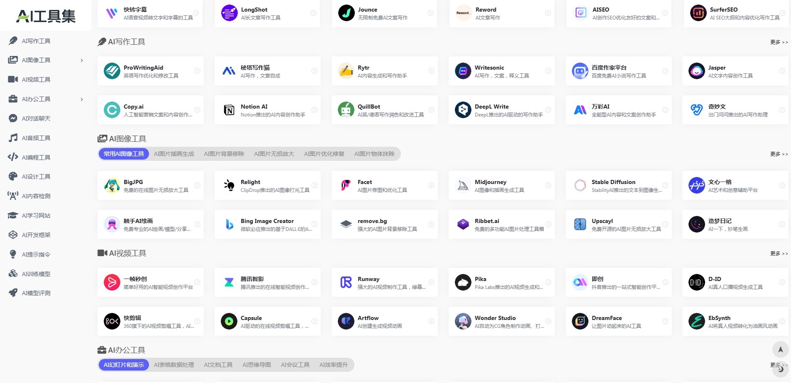Switch to the AI图片优化修复 tab
The width and height of the screenshot is (791, 383).
[324, 154]
